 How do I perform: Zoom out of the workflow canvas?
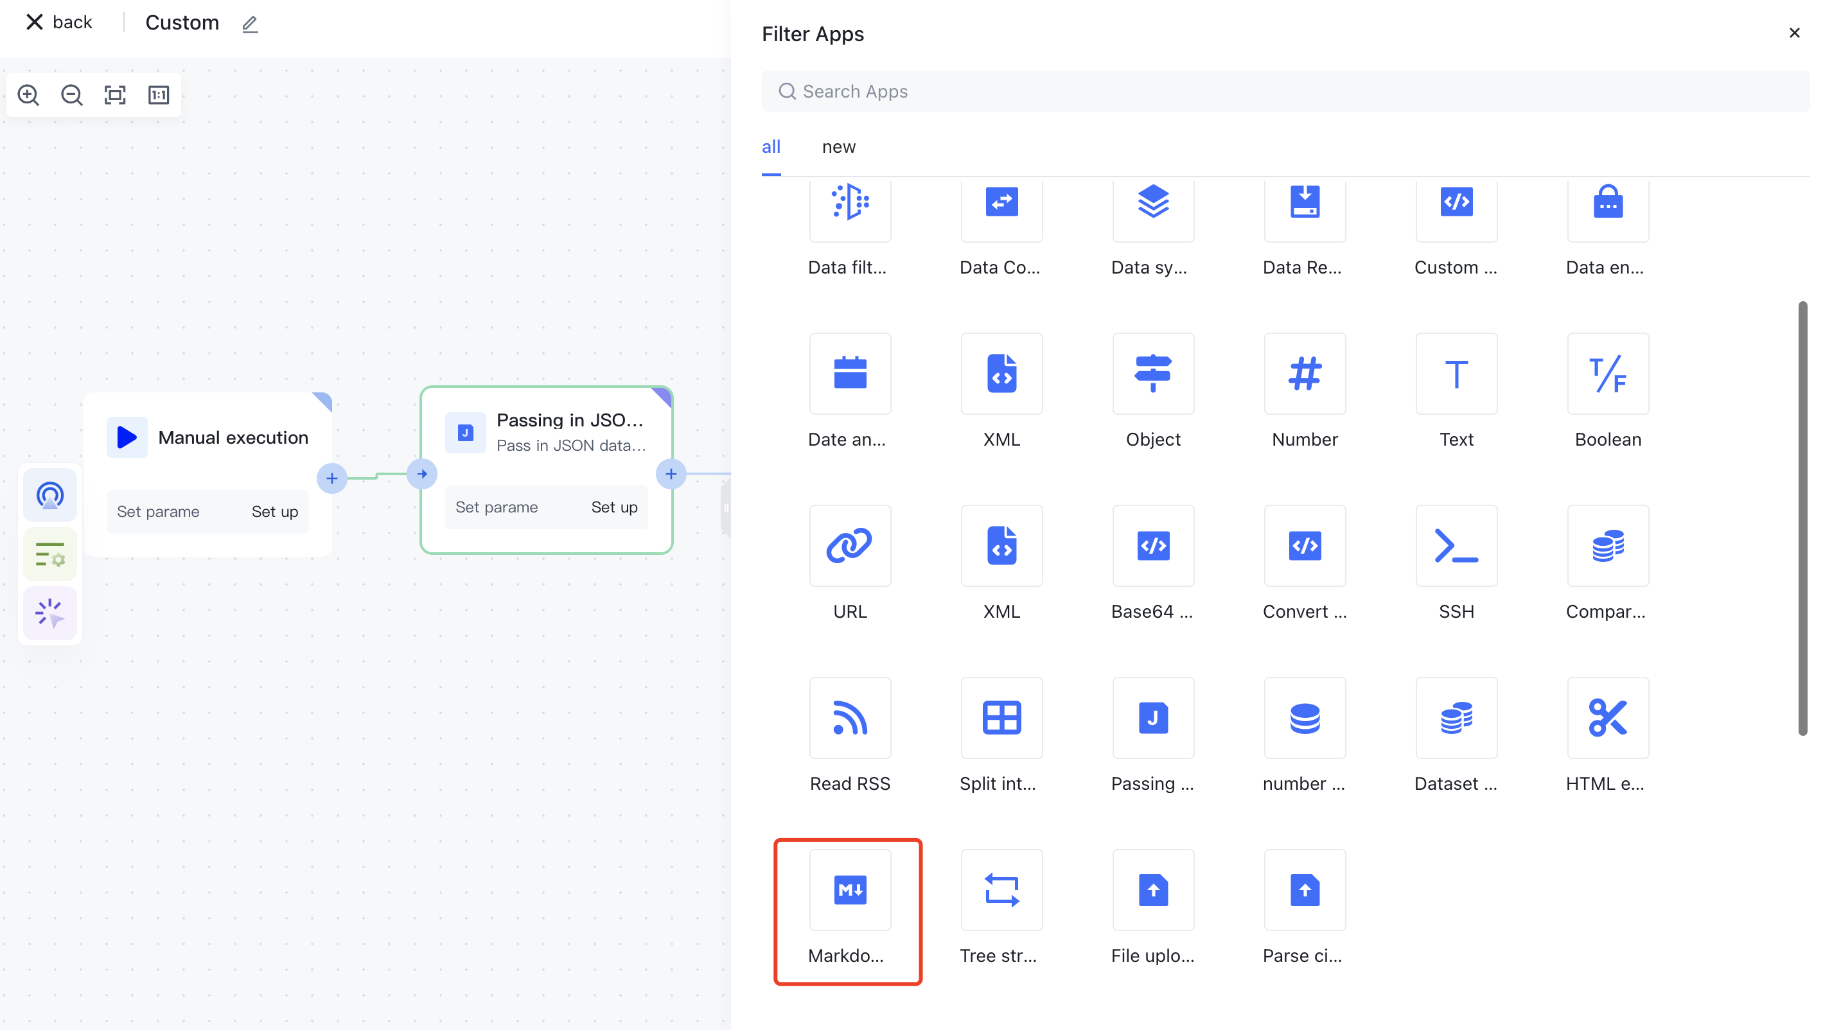coord(71,94)
